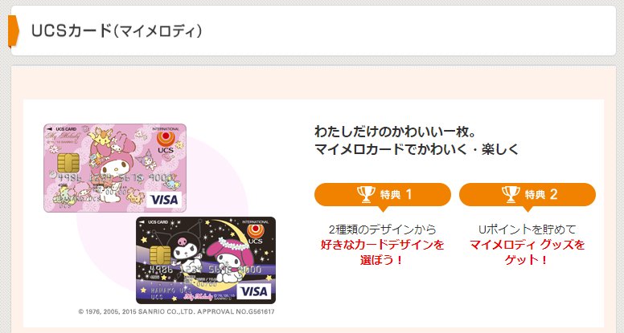This screenshot has height=333, width=624.
Task: Click the text Uポイントを貯めて
Action: [528, 229]
